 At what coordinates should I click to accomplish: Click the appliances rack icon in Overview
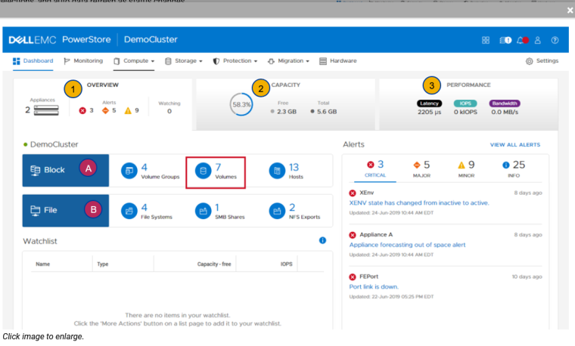[x=46, y=110]
